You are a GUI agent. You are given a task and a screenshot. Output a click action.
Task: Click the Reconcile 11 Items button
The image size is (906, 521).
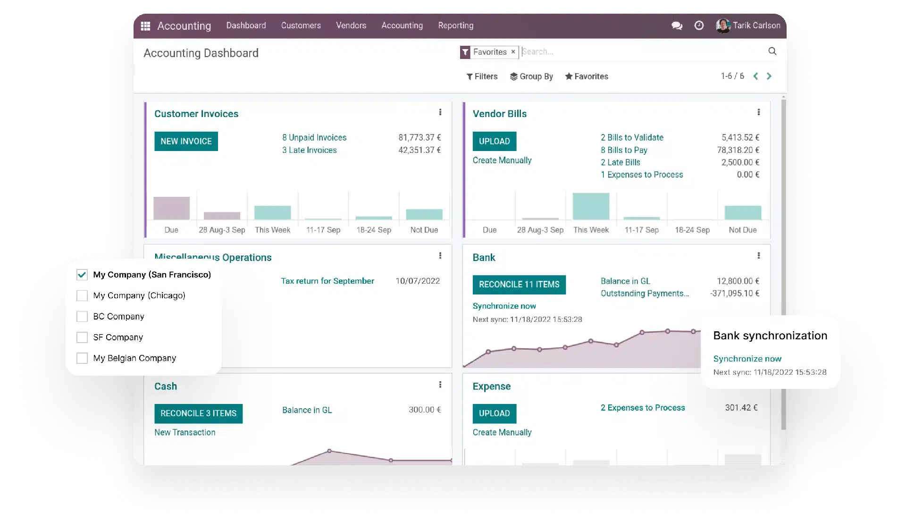(519, 285)
